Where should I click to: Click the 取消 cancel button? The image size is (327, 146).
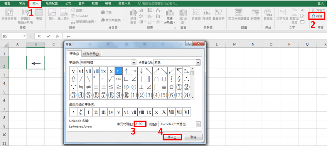pos(192,137)
